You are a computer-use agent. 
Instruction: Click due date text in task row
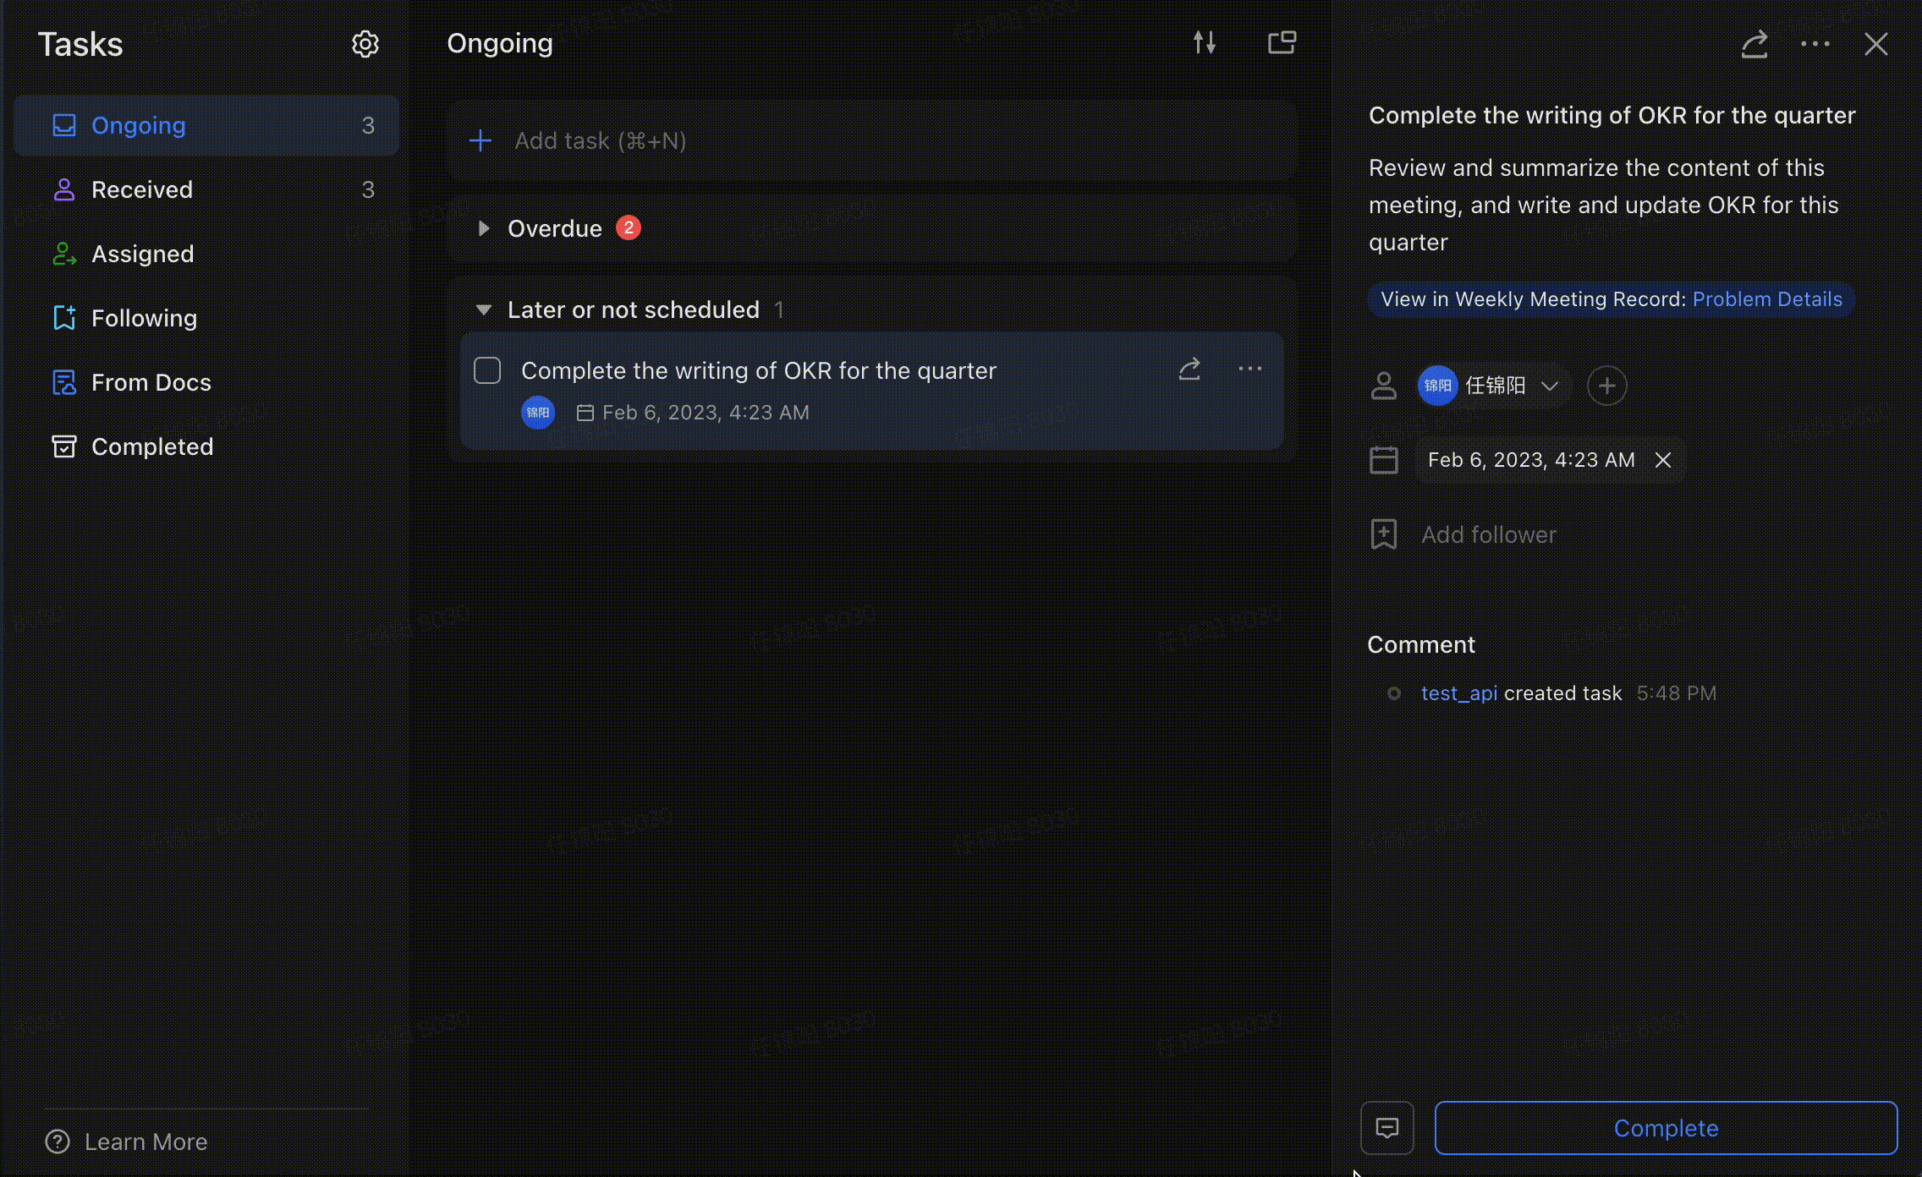[x=706, y=413]
